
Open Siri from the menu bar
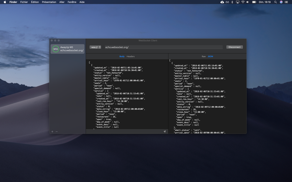tap(281, 2)
